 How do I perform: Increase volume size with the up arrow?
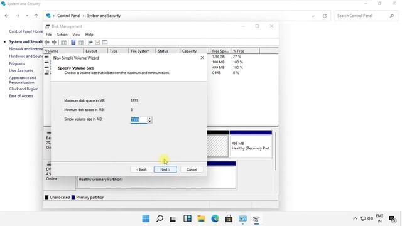click(149, 118)
